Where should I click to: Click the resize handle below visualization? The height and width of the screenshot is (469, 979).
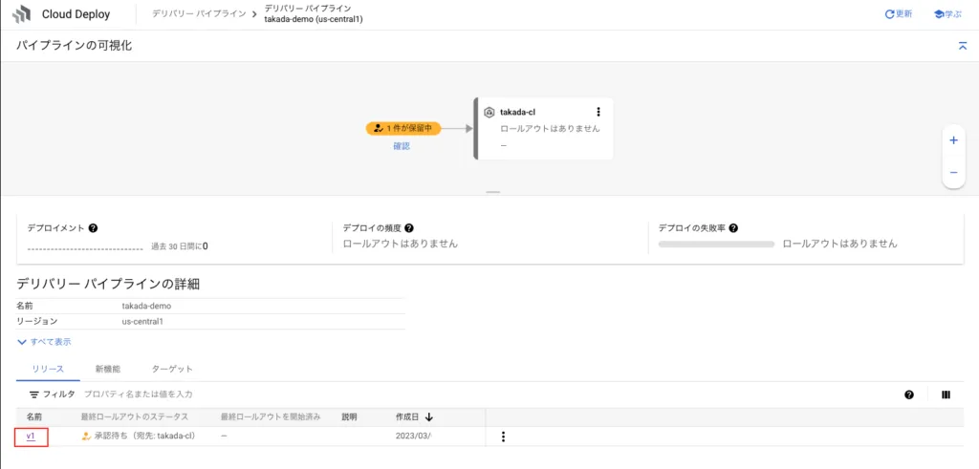point(493,192)
